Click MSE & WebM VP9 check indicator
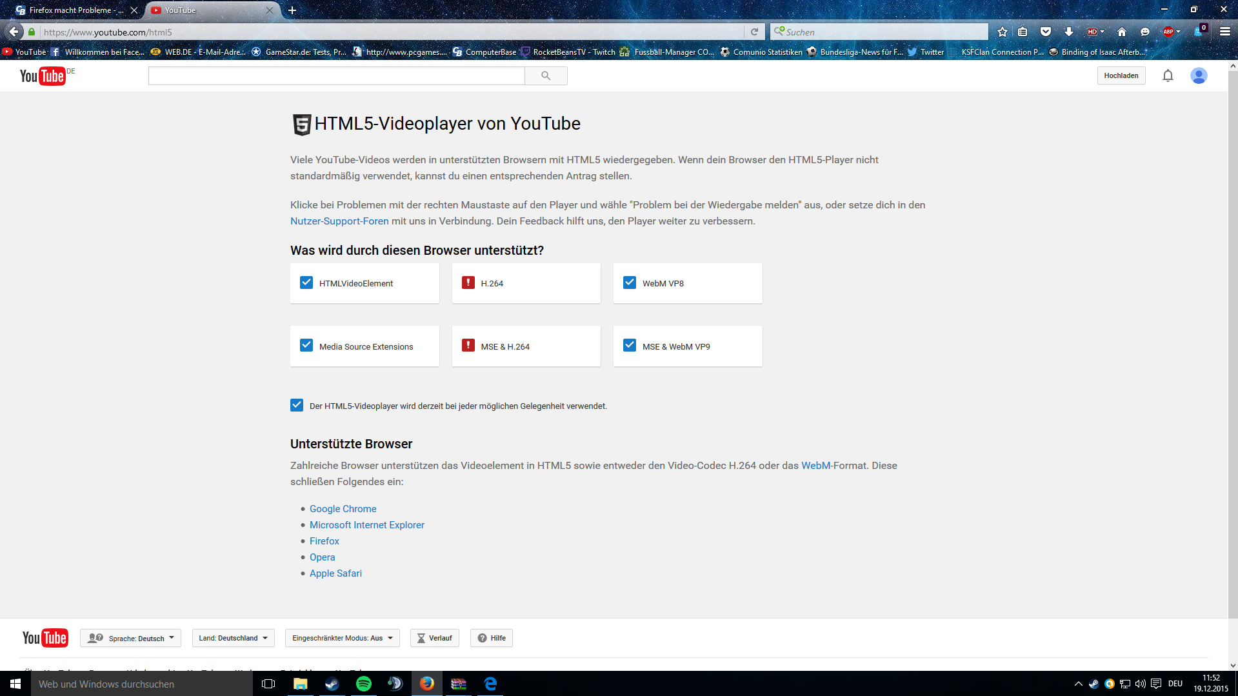Screen dimensions: 1238x696 click(630, 346)
